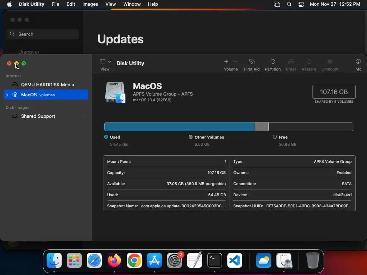Click the SATA connection value
The image size is (367, 275).
pyautogui.click(x=347, y=184)
